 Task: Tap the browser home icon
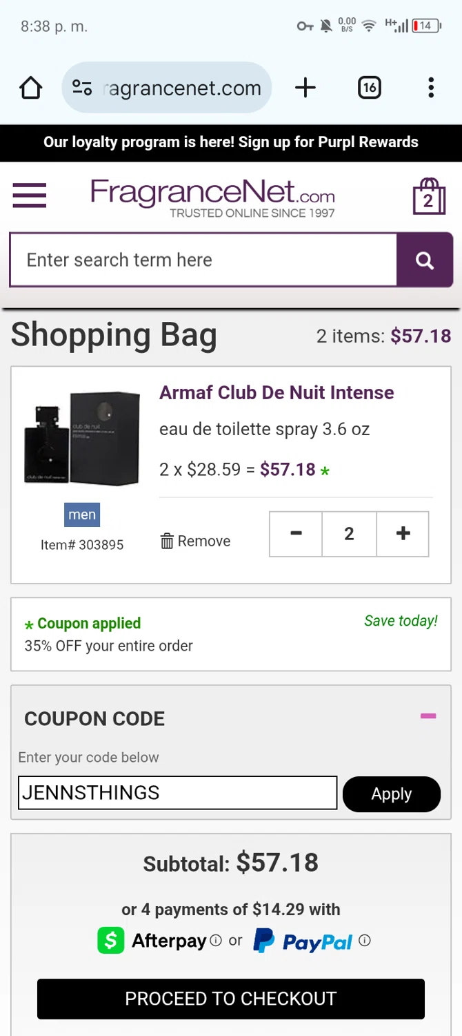pos(31,88)
